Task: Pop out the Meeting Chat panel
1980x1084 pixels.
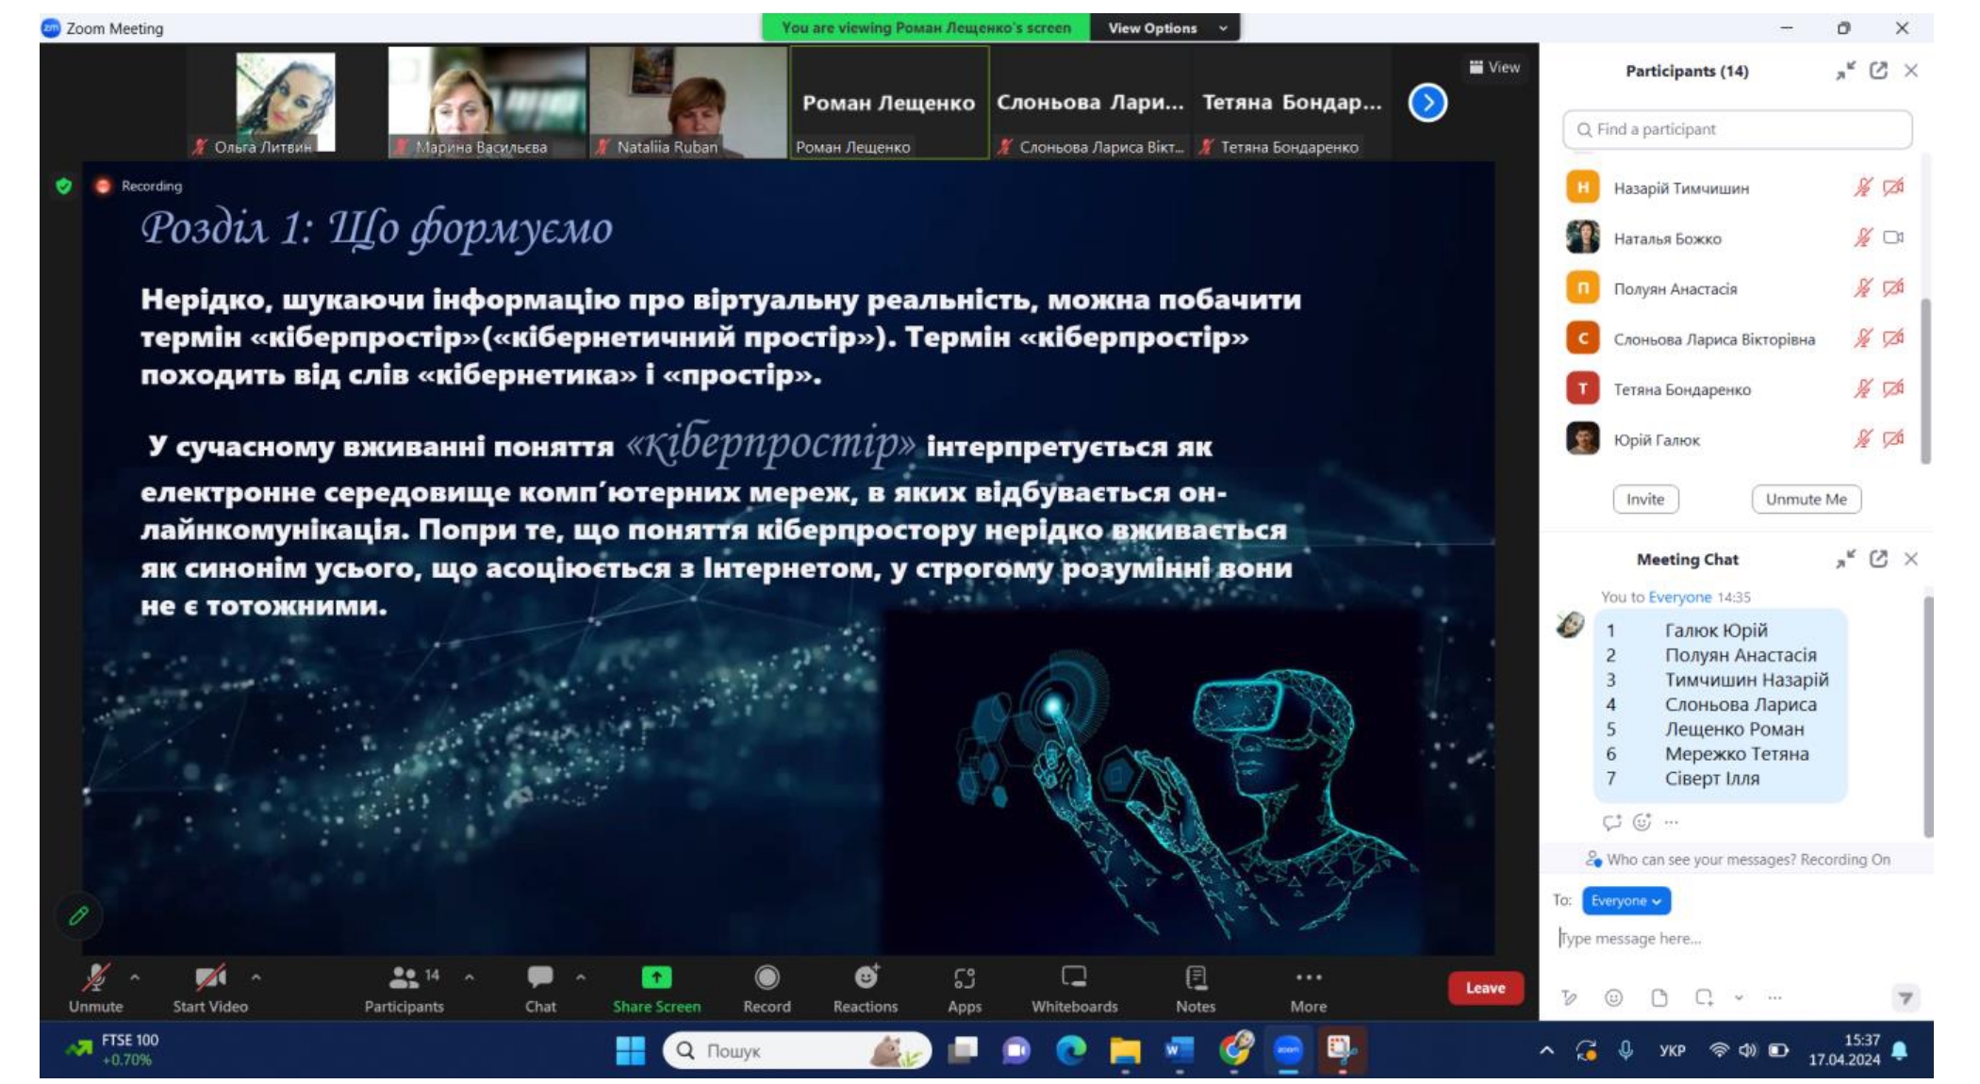Action: pos(1878,559)
